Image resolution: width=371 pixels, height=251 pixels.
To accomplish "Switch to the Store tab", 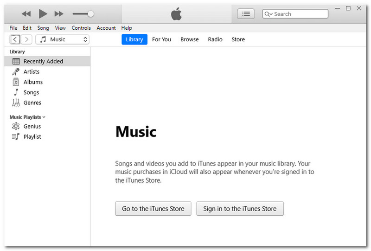I will pyautogui.click(x=238, y=39).
